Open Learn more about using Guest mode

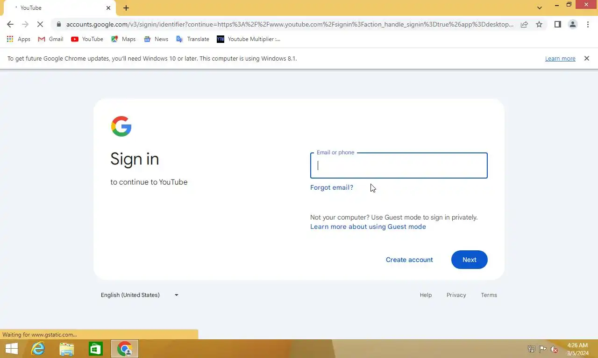click(368, 227)
